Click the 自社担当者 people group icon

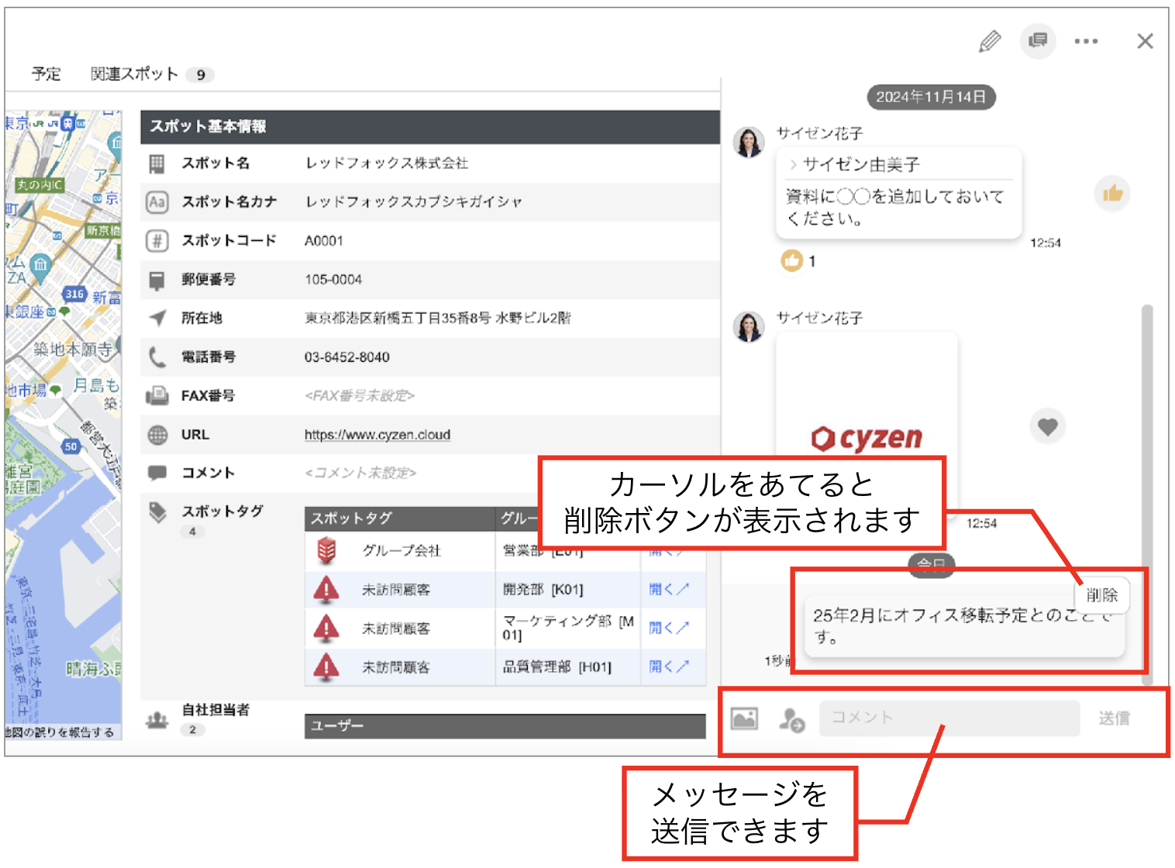tap(157, 721)
